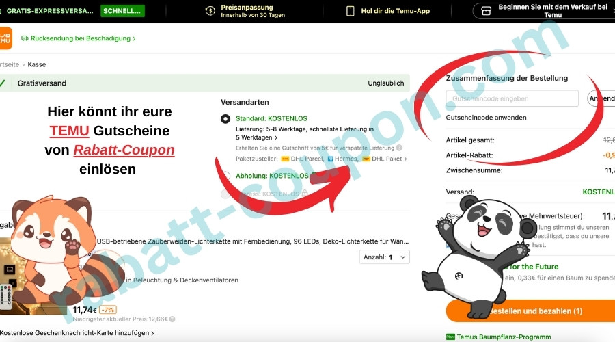
Task: Click the help icon beside verspätete Lieferung
Action: click(399, 148)
